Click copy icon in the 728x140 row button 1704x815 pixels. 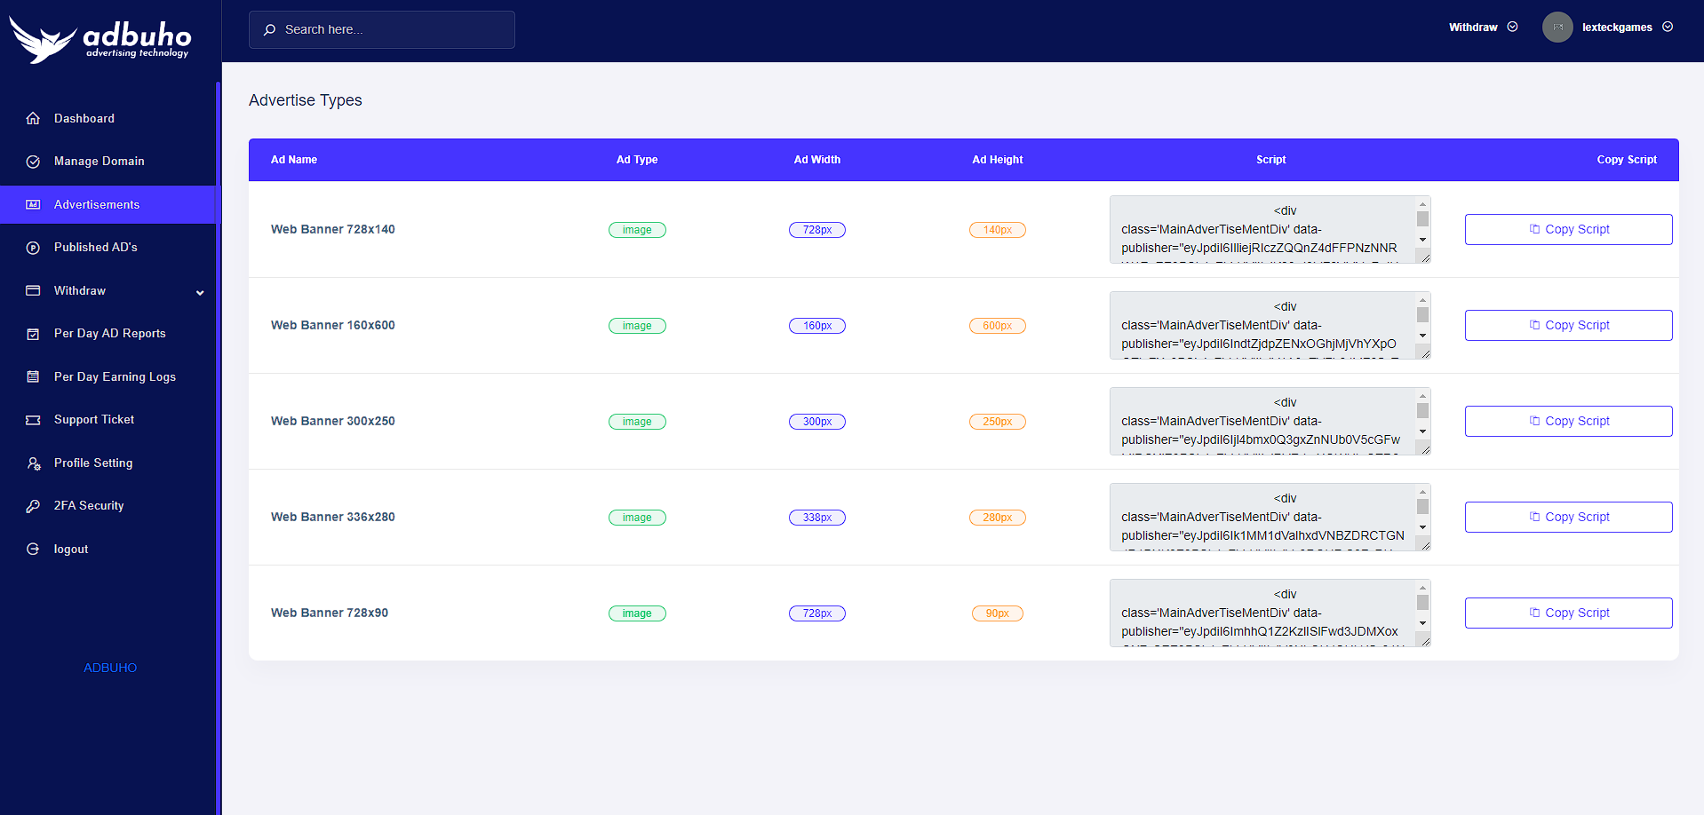click(x=1534, y=229)
